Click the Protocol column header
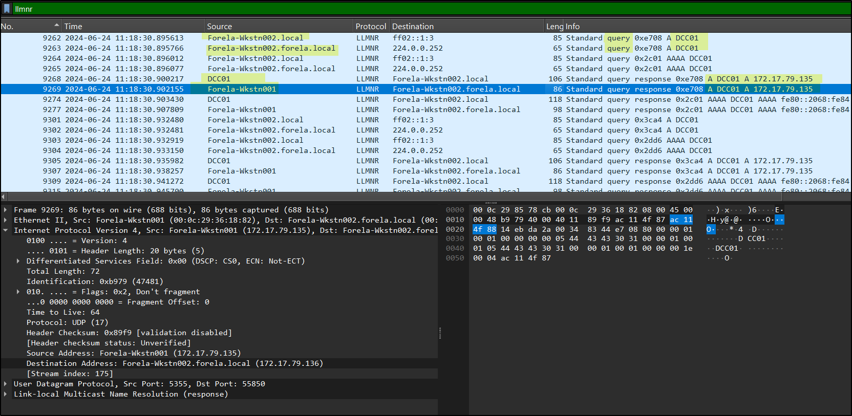This screenshot has width=852, height=416. coord(371,26)
